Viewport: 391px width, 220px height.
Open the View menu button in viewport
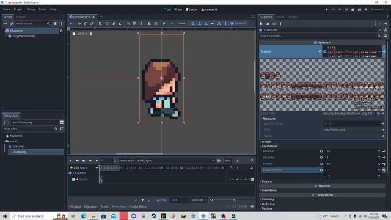(x=181, y=23)
